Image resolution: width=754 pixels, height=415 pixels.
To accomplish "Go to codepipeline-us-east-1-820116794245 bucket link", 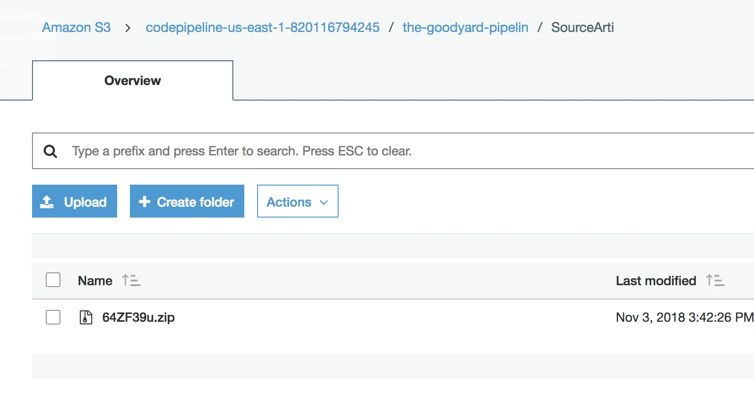I will point(263,27).
